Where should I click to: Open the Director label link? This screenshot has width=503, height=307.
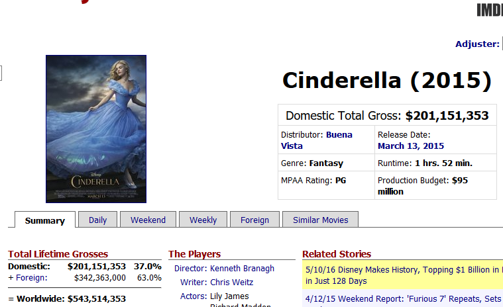point(190,268)
